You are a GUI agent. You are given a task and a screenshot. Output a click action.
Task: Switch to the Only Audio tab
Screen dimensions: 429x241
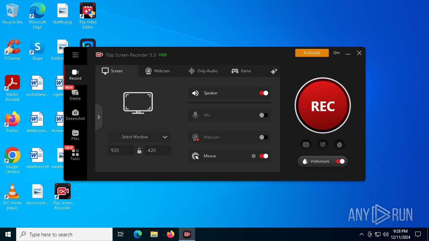tap(203, 71)
